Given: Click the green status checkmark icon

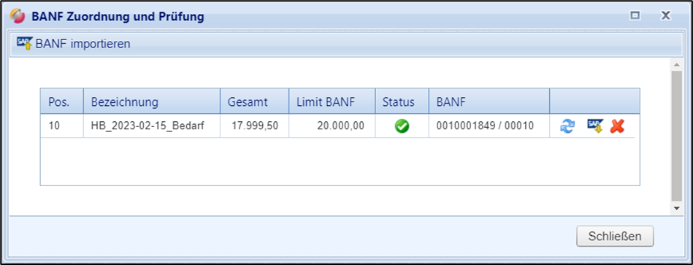Looking at the screenshot, I should [x=402, y=126].
